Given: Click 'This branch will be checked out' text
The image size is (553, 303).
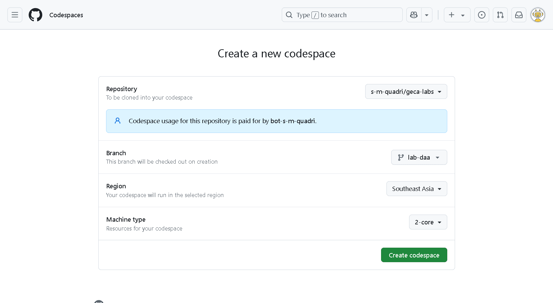Looking at the screenshot, I should point(162,162).
